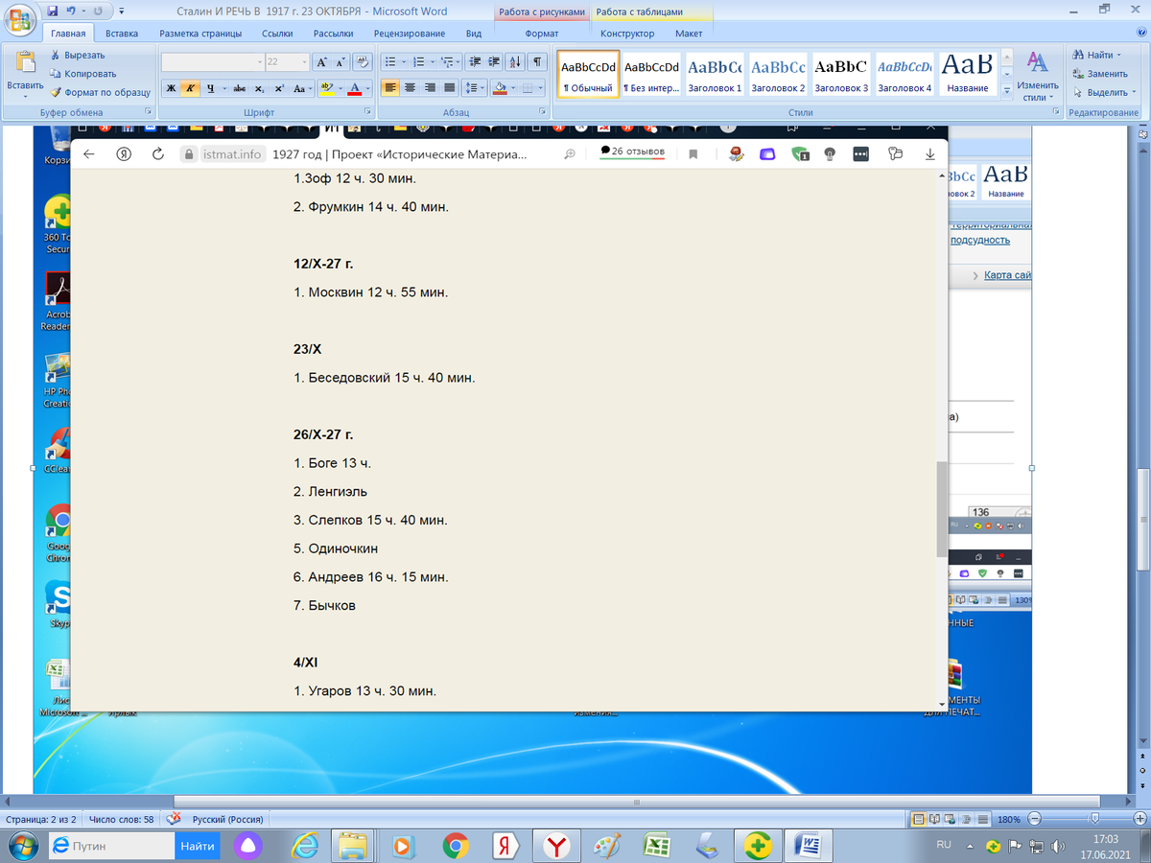Activate Format Painter (Формат по образцу)
Image resolution: width=1151 pixels, height=863 pixels.
click(x=100, y=92)
